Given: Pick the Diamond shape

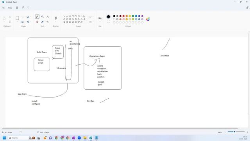Looking at the screenshot, I should coord(64,19).
